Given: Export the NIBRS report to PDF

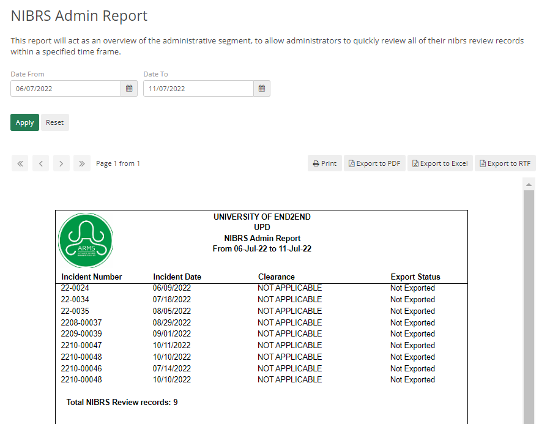Looking at the screenshot, I should pos(374,163).
